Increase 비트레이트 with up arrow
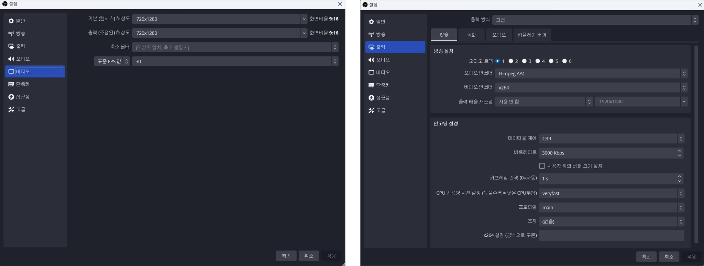 pos(680,150)
